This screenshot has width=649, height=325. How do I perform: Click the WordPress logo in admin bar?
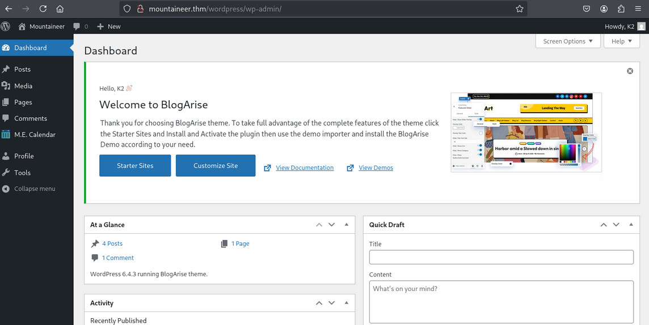pyautogui.click(x=6, y=26)
